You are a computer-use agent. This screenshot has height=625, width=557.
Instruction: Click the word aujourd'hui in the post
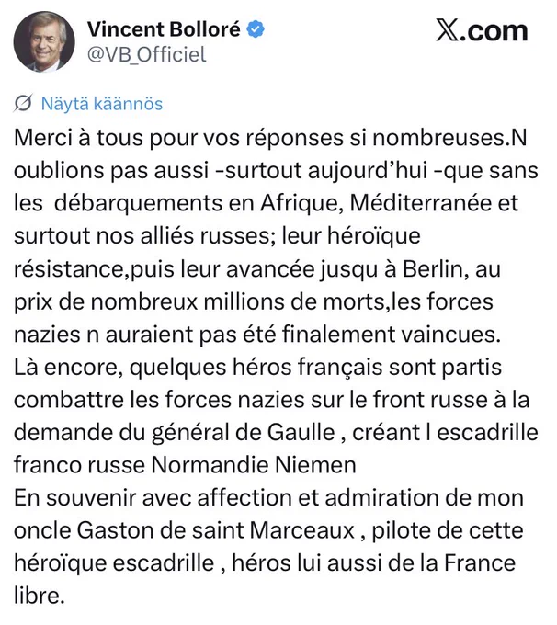(x=368, y=171)
